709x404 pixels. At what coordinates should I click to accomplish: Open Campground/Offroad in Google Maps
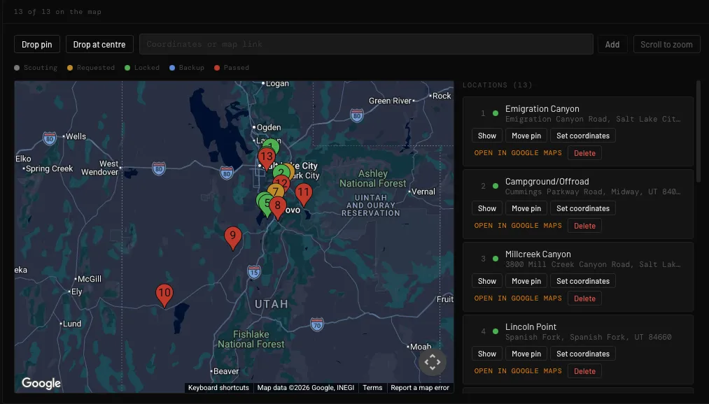[x=518, y=226]
